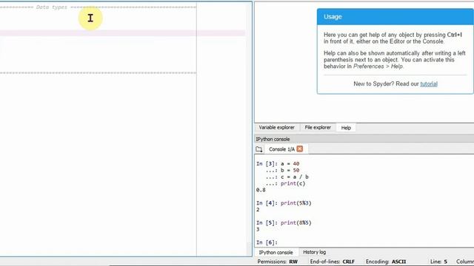Click the Data types comment line in editor
Viewport: 474px width, 266px height.
(98, 7)
